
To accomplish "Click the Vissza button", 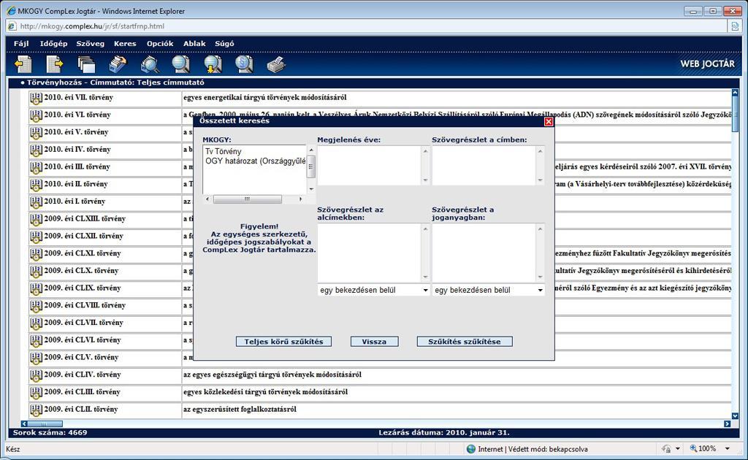I will click(x=374, y=342).
